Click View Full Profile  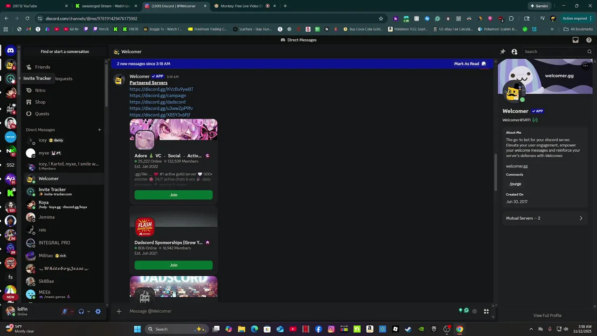click(547, 315)
